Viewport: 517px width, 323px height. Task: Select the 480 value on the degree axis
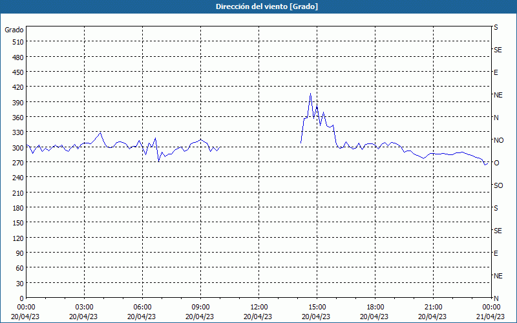18,57
